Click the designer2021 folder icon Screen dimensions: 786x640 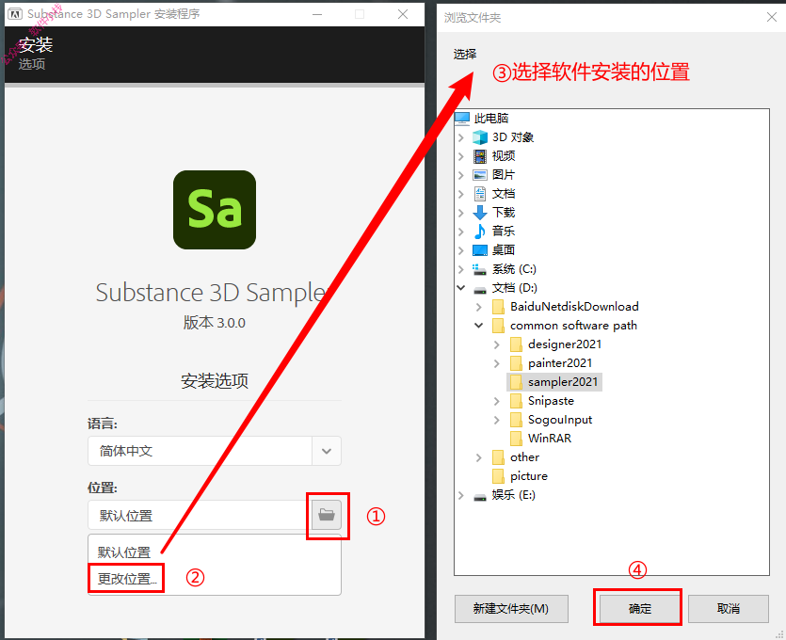[x=516, y=344]
